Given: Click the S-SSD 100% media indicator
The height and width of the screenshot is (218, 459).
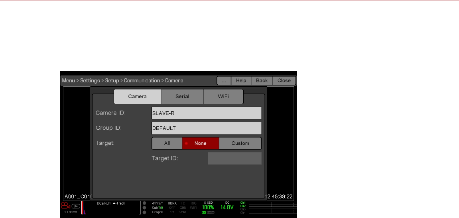Looking at the screenshot, I should (208, 206).
